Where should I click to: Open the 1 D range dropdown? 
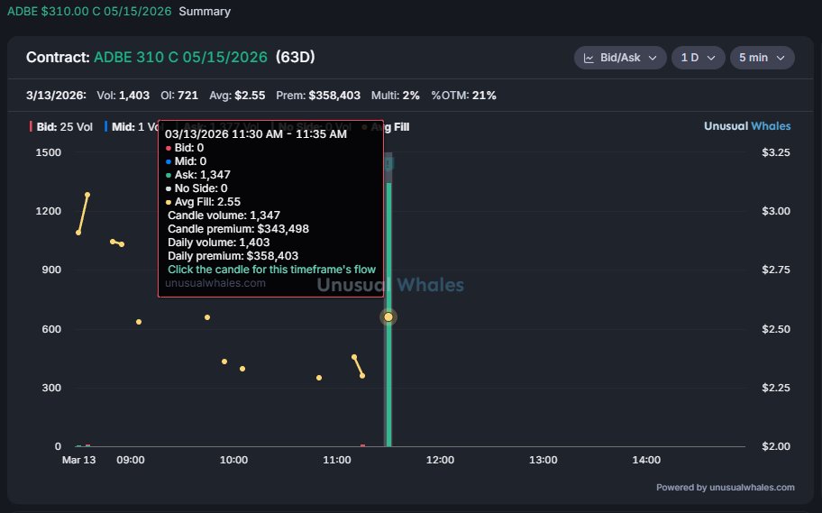tap(698, 58)
